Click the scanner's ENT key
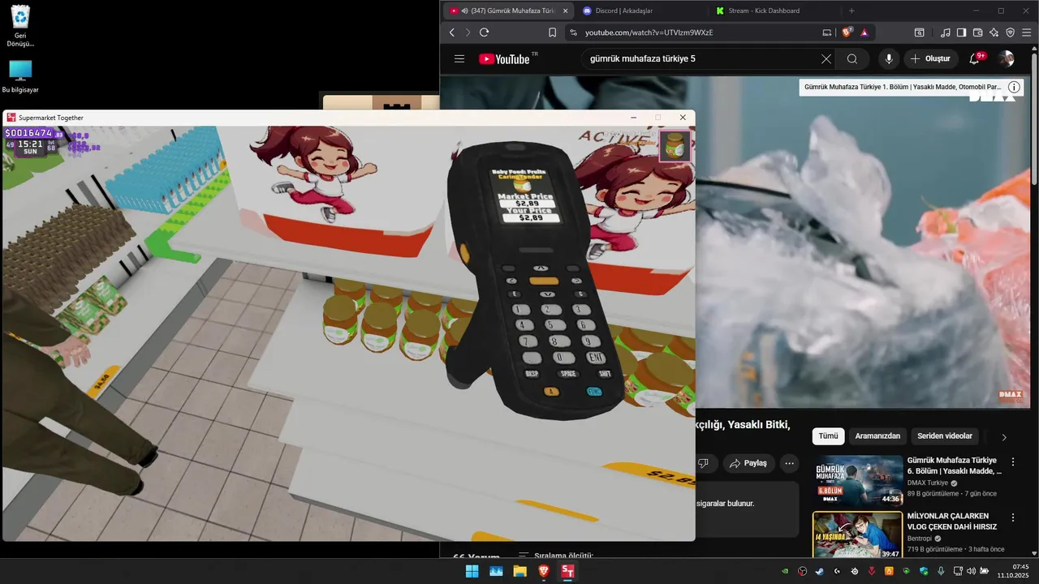The width and height of the screenshot is (1039, 584). (596, 358)
